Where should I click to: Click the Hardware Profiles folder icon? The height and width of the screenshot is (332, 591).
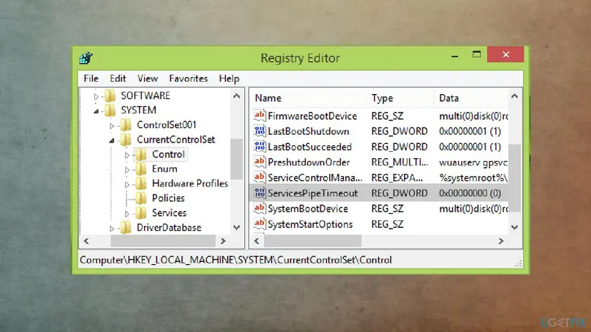141,184
